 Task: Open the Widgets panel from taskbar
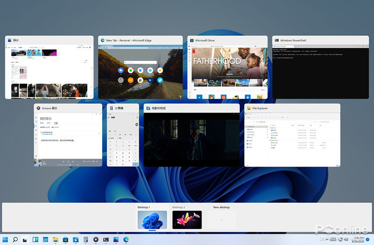point(35,240)
